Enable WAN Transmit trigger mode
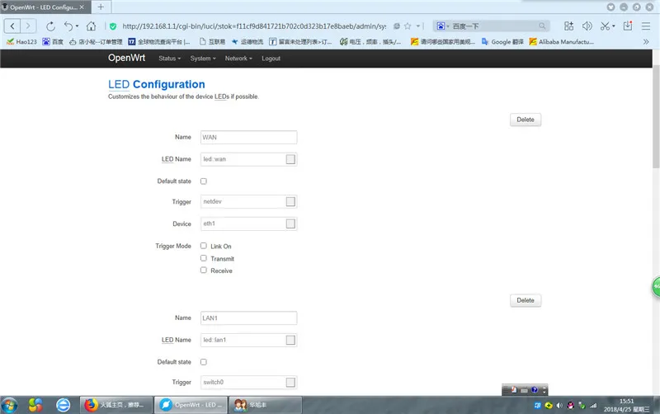Viewport: 660px width, 414px height. click(x=204, y=258)
